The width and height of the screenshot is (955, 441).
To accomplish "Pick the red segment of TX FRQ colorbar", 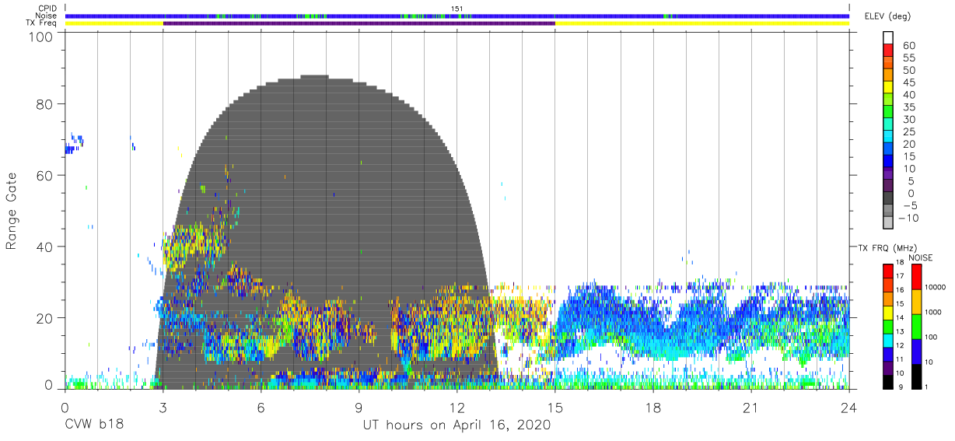I will click(887, 271).
